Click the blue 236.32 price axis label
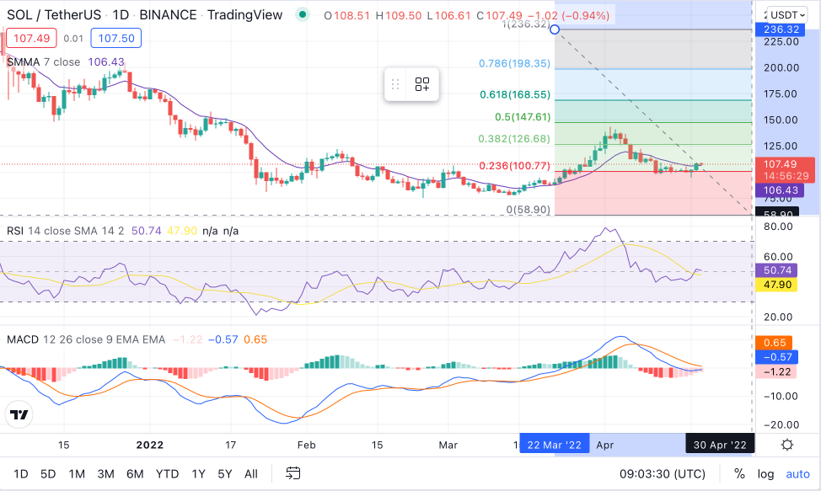821x491 pixels. (x=781, y=29)
